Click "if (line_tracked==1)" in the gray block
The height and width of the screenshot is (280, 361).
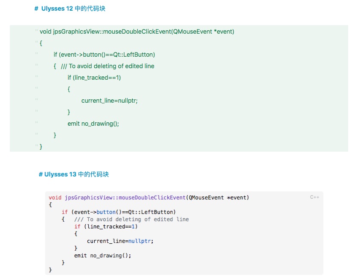(x=106, y=226)
